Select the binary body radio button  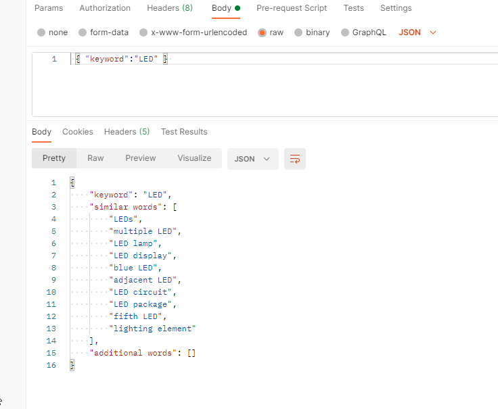click(x=298, y=32)
